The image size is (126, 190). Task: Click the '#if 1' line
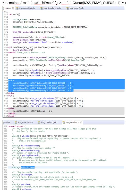coord(11,96)
